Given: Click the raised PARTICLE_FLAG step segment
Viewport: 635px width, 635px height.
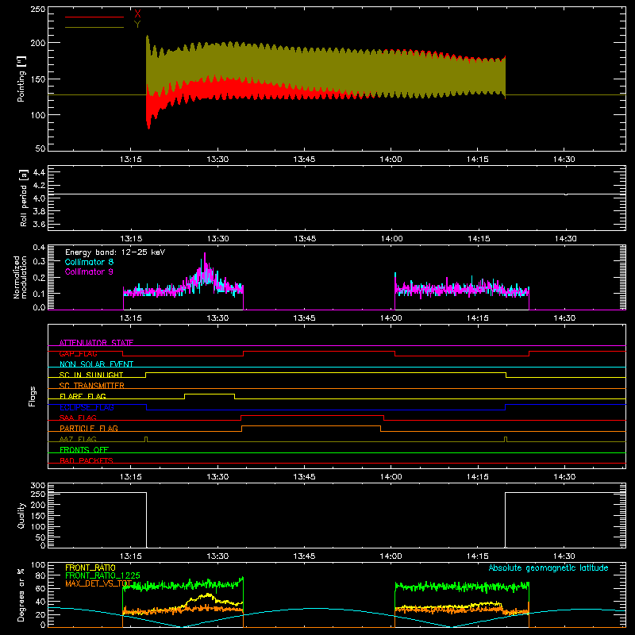Looking at the screenshot, I should [311, 426].
